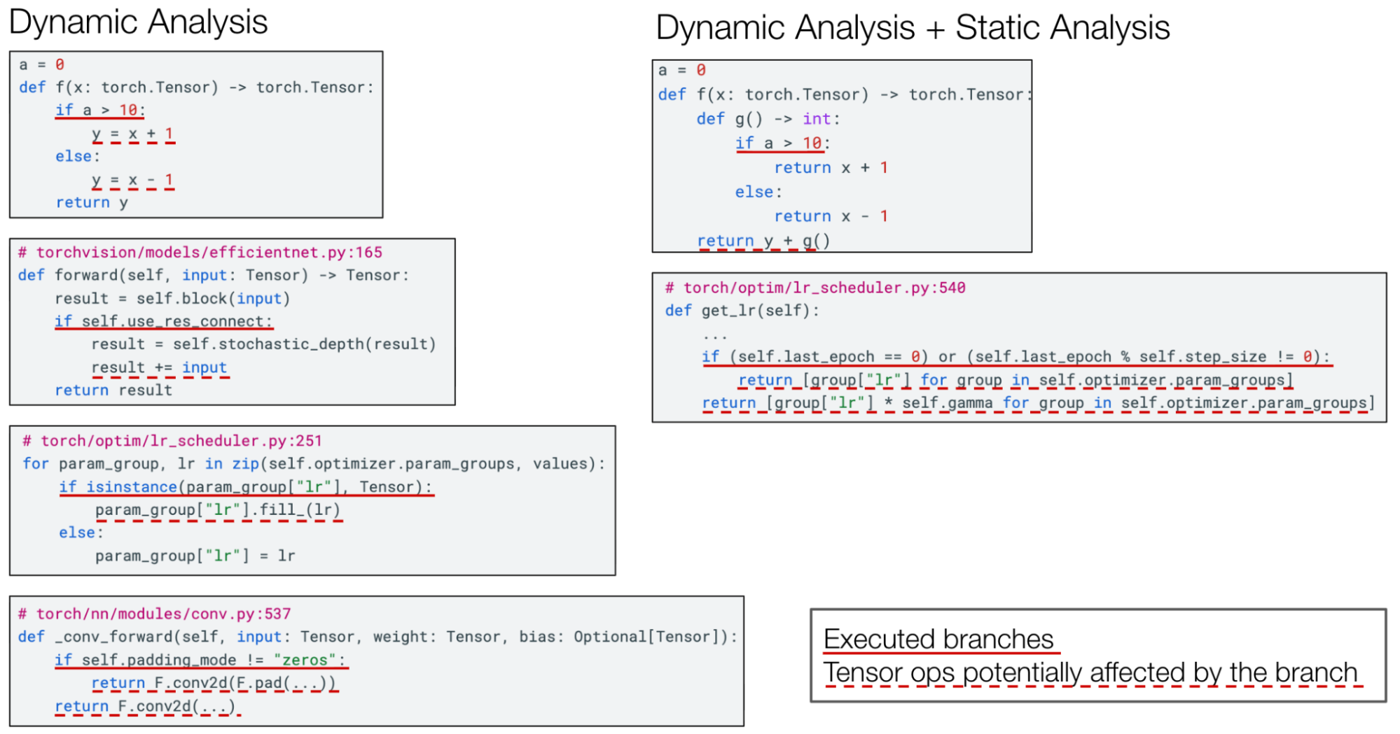Click the "def g() -> int:" definition

pyautogui.click(x=767, y=119)
